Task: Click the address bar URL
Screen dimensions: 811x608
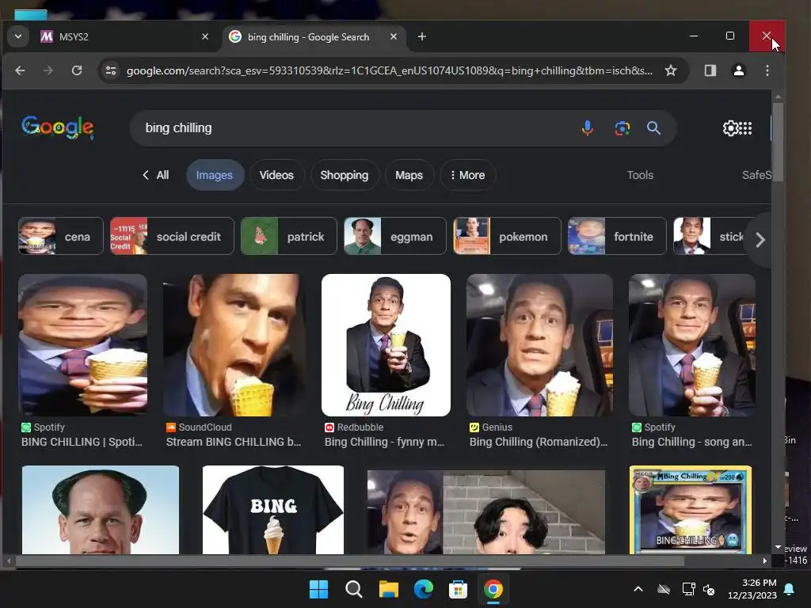Action: coord(390,70)
